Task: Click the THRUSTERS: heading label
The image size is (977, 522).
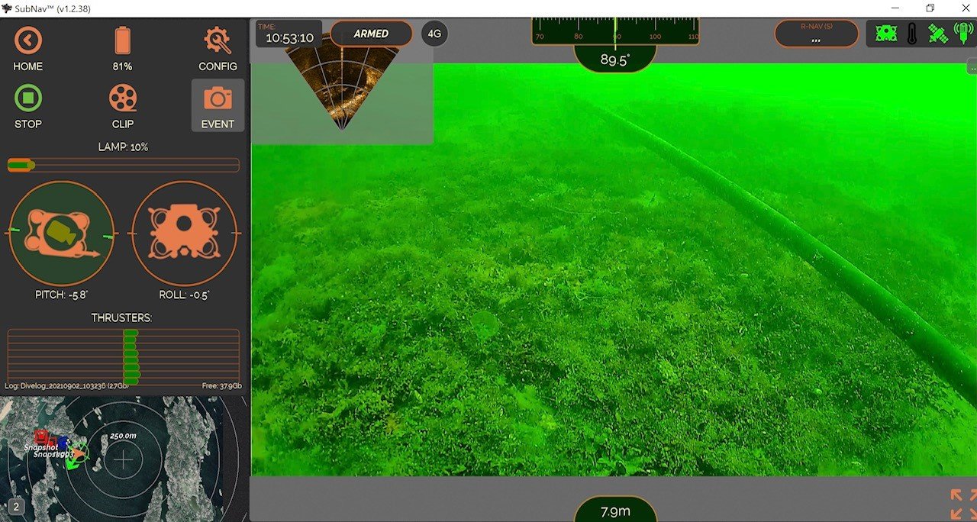Action: point(122,317)
